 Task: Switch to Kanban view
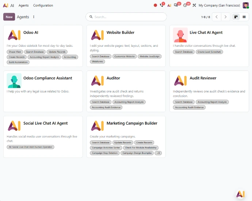236,17
